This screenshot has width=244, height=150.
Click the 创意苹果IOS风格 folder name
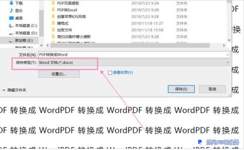71,16
